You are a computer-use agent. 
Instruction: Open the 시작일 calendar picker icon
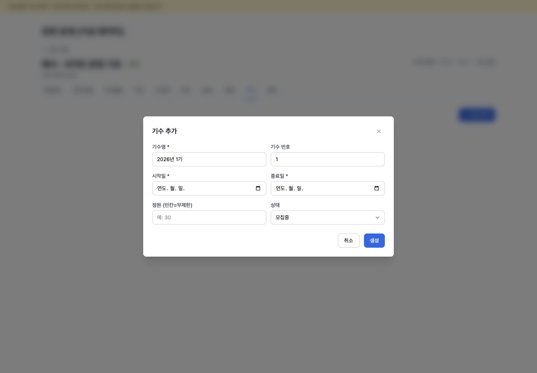click(x=258, y=188)
